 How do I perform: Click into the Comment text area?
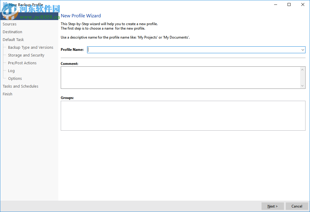point(180,77)
